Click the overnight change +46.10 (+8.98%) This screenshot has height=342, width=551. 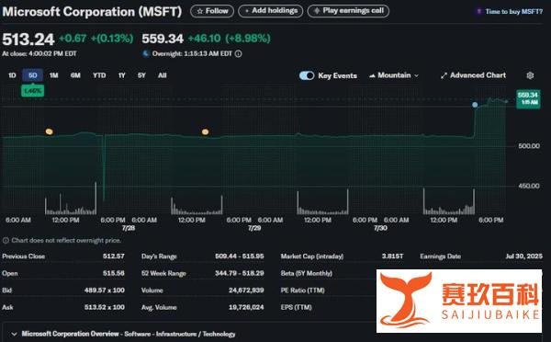click(x=229, y=39)
